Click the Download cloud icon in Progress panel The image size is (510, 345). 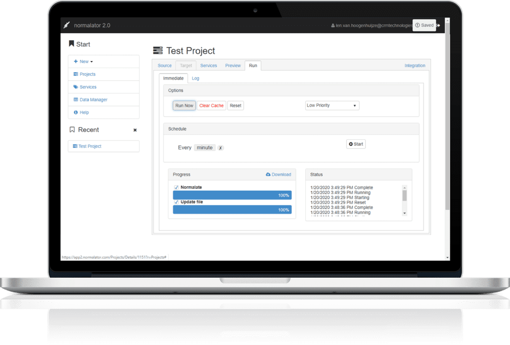(x=269, y=174)
